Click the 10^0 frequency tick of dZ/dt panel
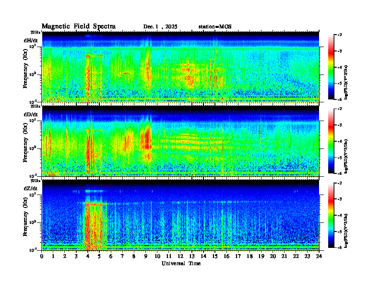The width and height of the screenshot is (380, 294). [x=33, y=222]
